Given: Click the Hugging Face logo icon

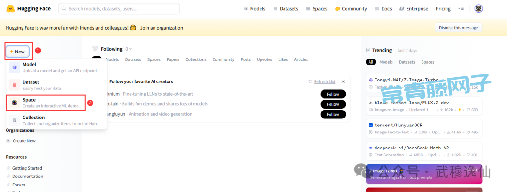Looking at the screenshot, I should click(x=11, y=8).
